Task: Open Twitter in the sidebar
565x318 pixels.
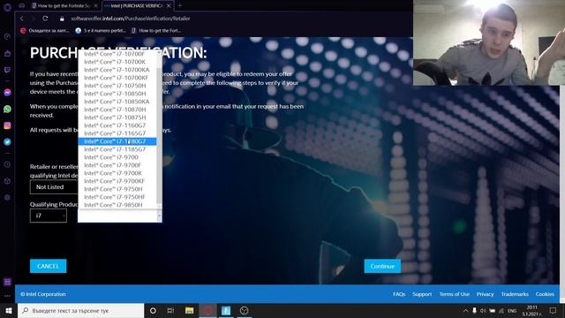Action: pyautogui.click(x=7, y=142)
